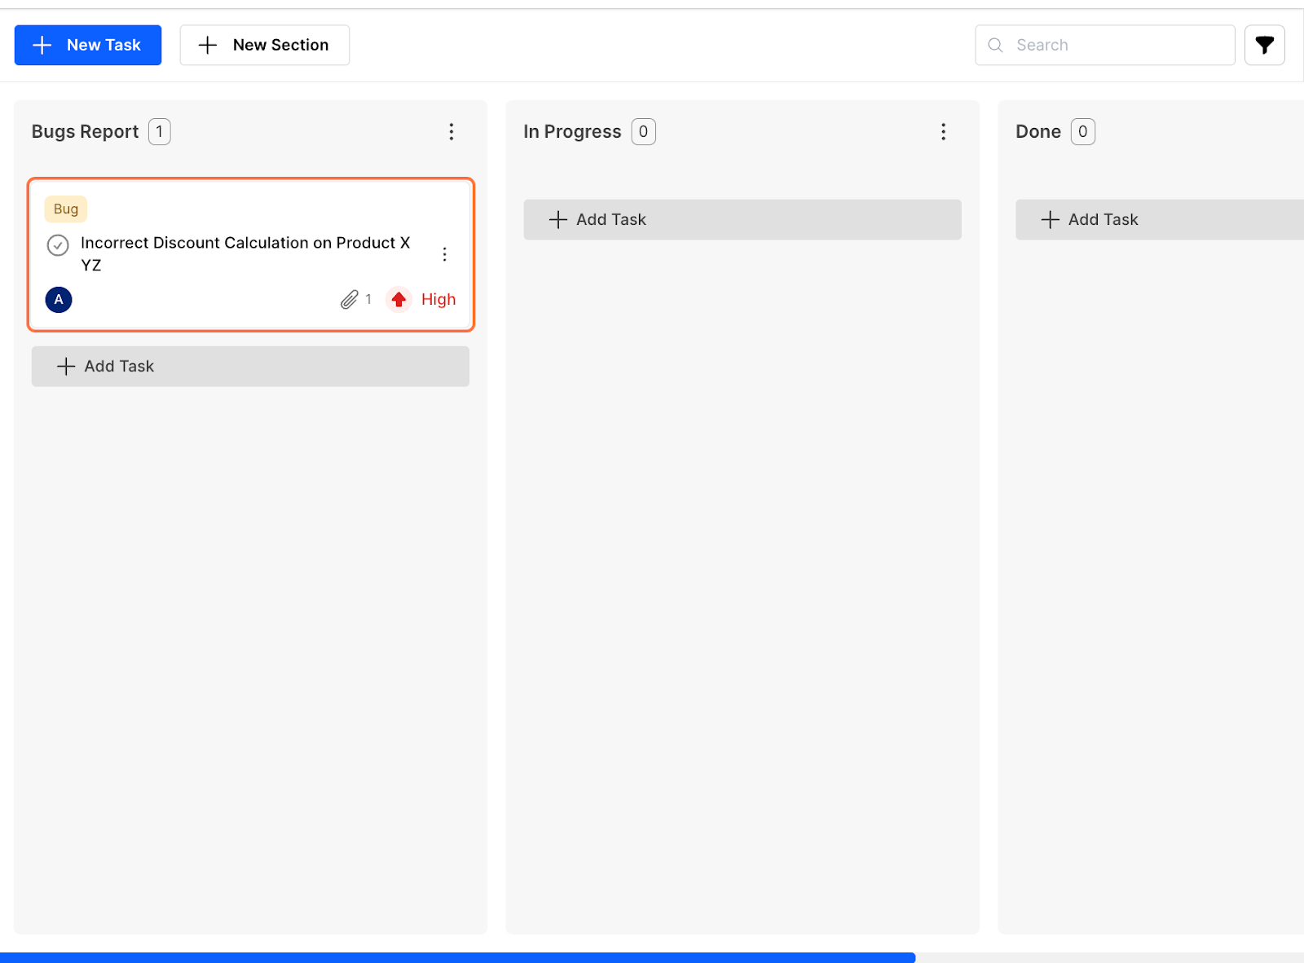The height and width of the screenshot is (963, 1304).
Task: Open Bugs Report section options menu
Action: [x=452, y=132]
